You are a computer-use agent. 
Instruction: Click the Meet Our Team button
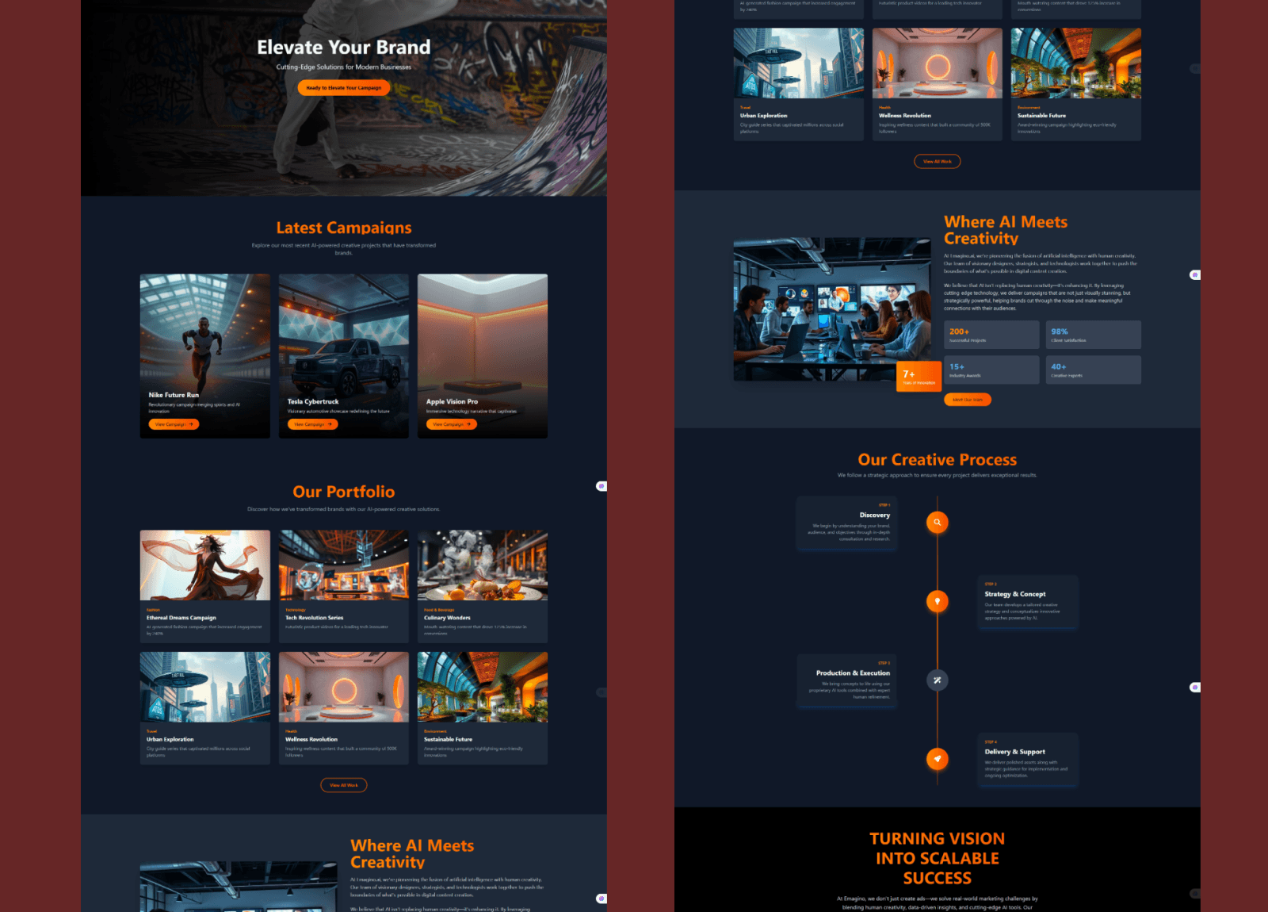click(x=967, y=400)
